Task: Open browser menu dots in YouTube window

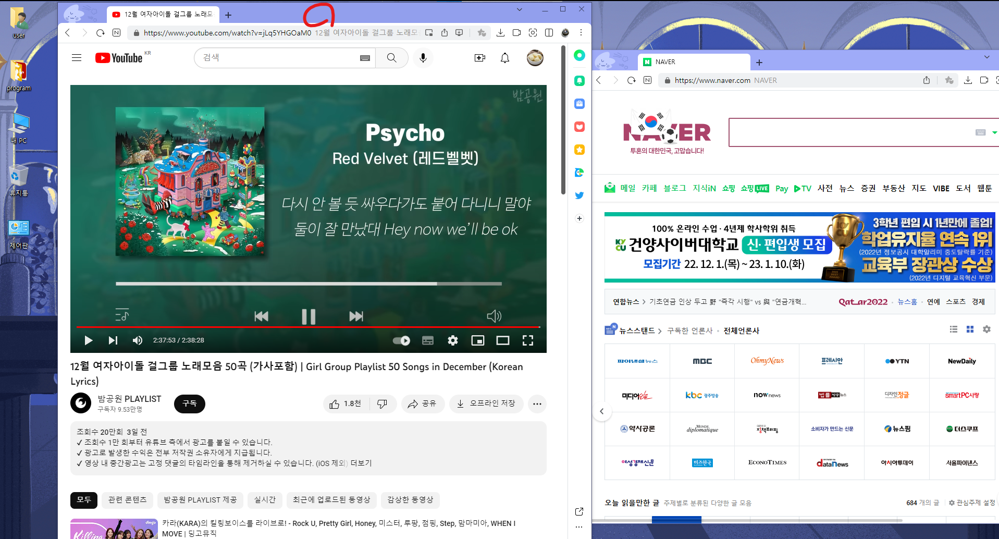Action: pos(581,33)
